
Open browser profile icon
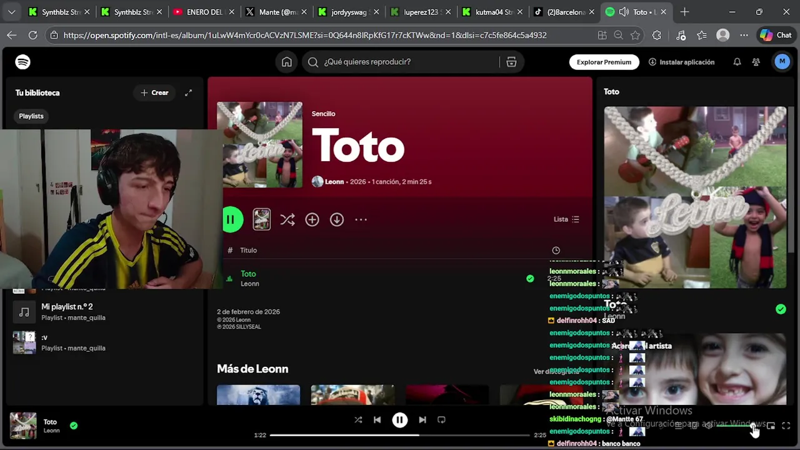point(723,36)
